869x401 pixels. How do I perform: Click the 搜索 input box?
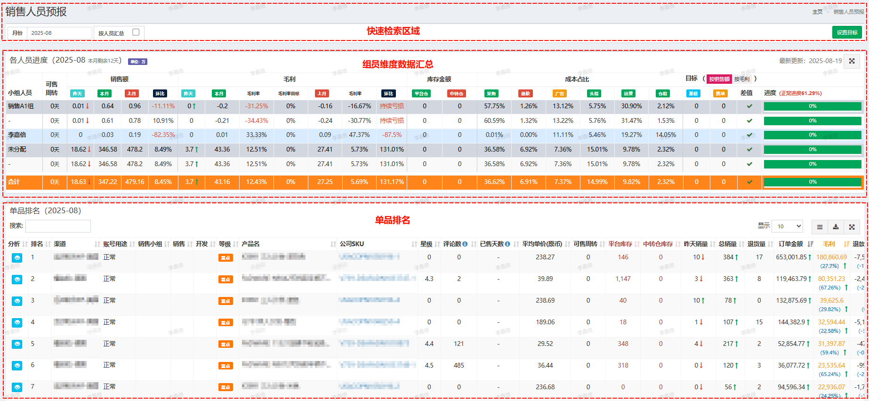[58, 226]
